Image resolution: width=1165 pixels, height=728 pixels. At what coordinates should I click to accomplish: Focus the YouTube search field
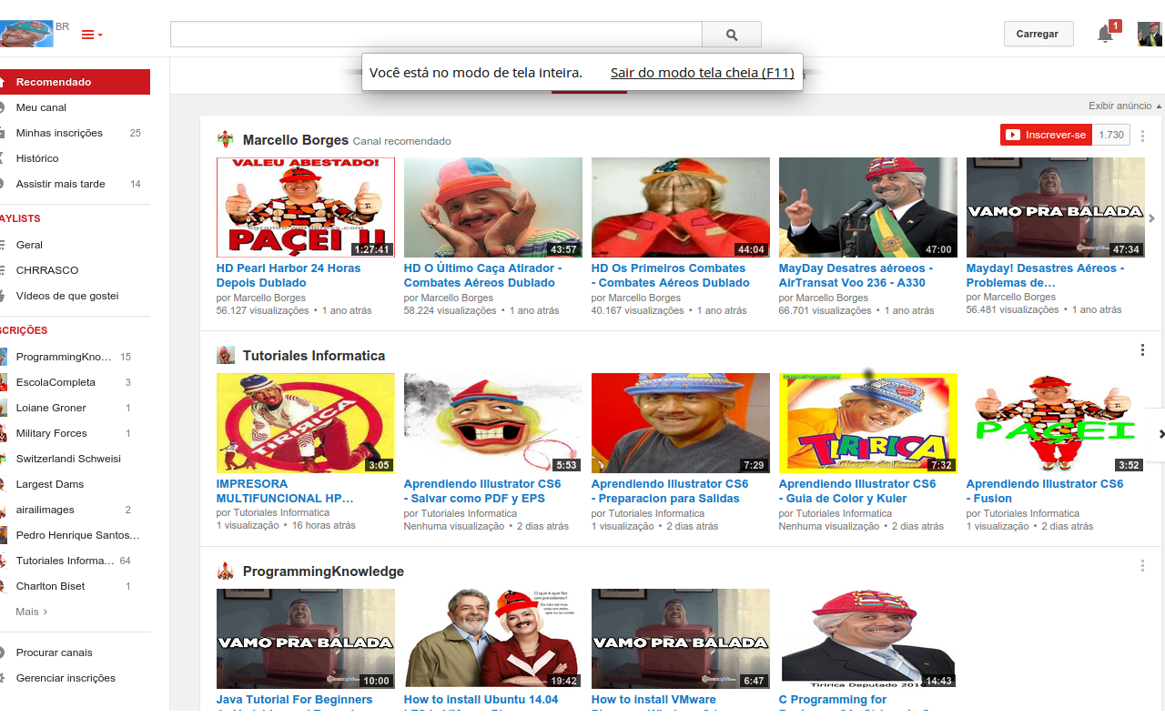[436, 35]
